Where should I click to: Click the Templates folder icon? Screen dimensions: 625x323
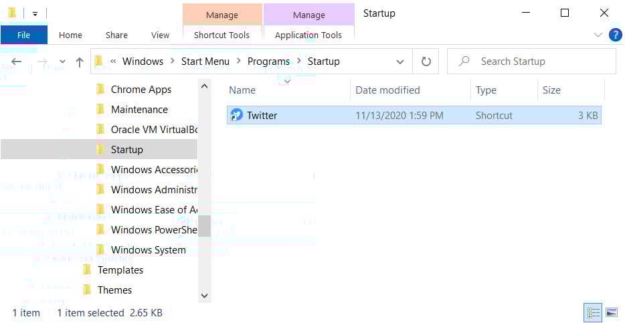[87, 270]
